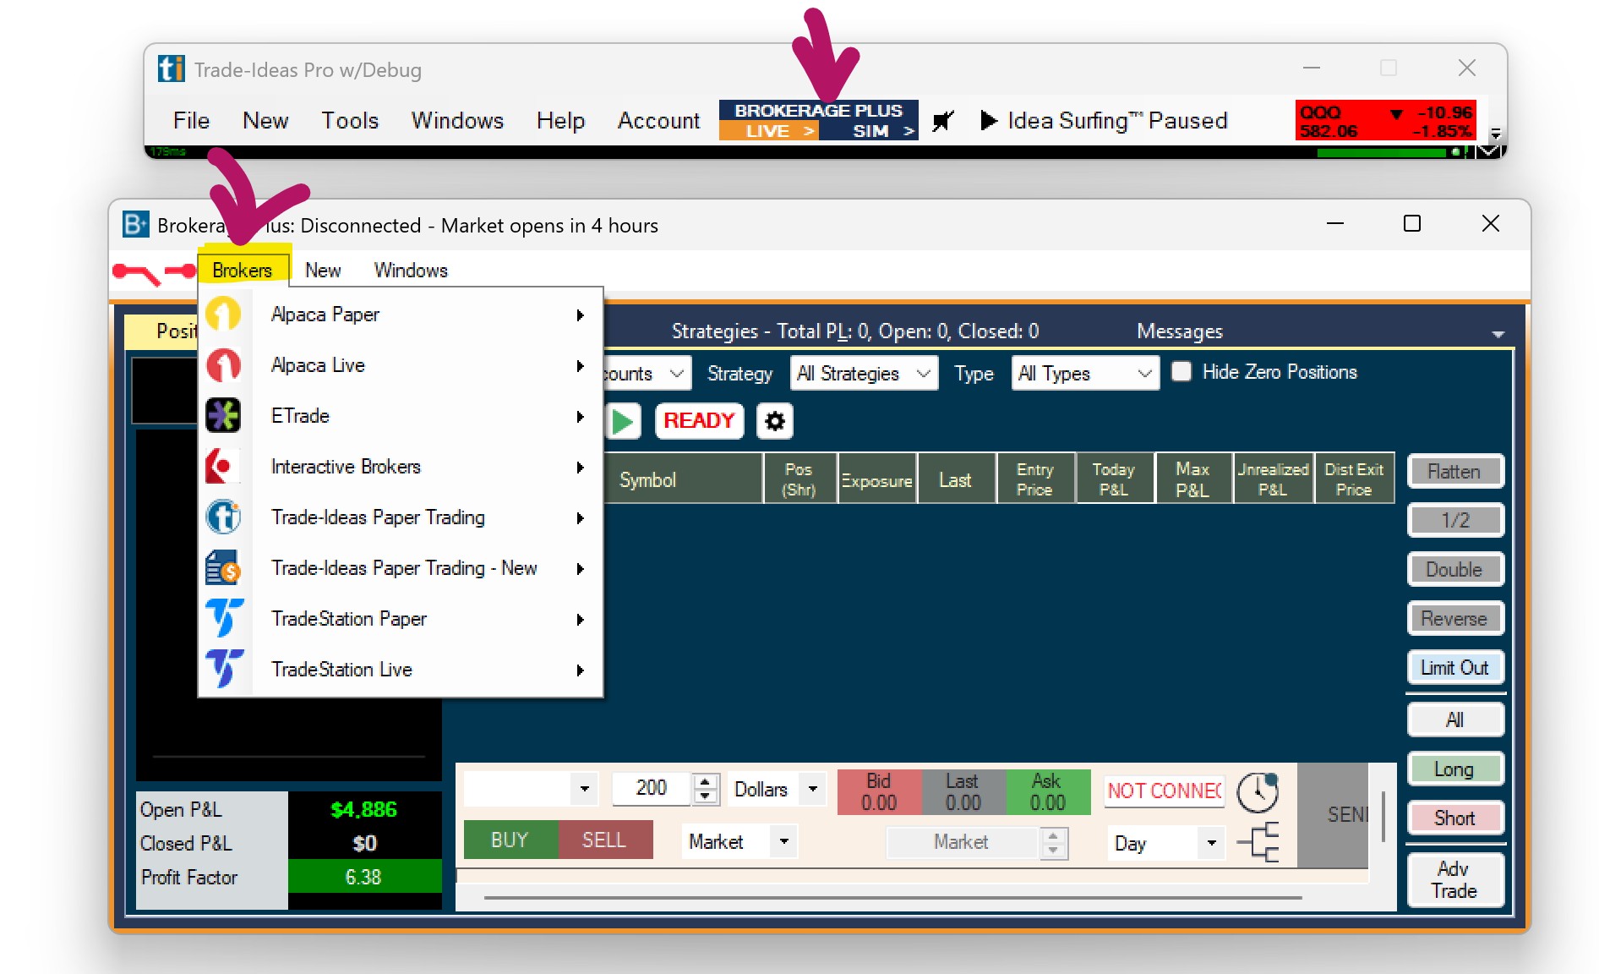1599x974 pixels.
Task: Switch Brokerage Plus to LIVE mode
Action: tap(769, 131)
